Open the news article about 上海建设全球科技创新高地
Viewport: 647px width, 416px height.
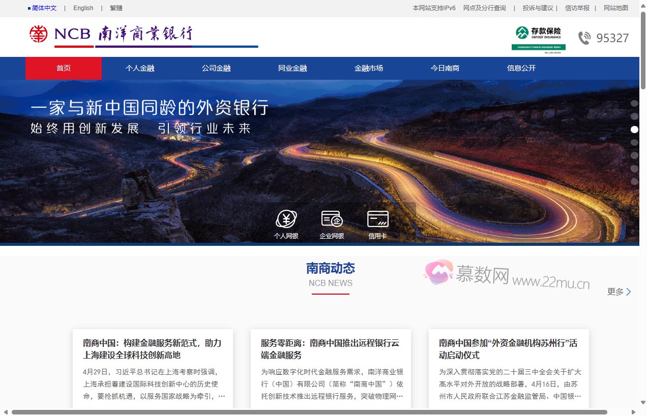(152, 349)
